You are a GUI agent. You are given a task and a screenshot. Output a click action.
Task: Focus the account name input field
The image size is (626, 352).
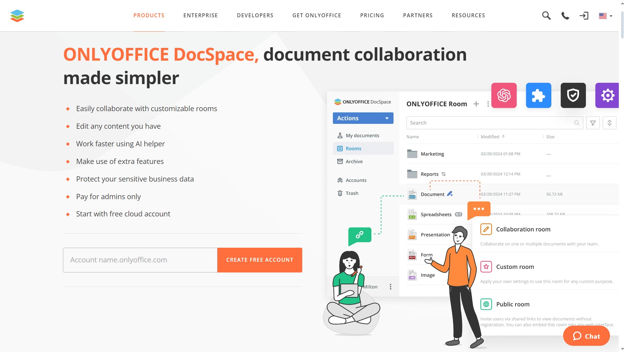point(140,260)
